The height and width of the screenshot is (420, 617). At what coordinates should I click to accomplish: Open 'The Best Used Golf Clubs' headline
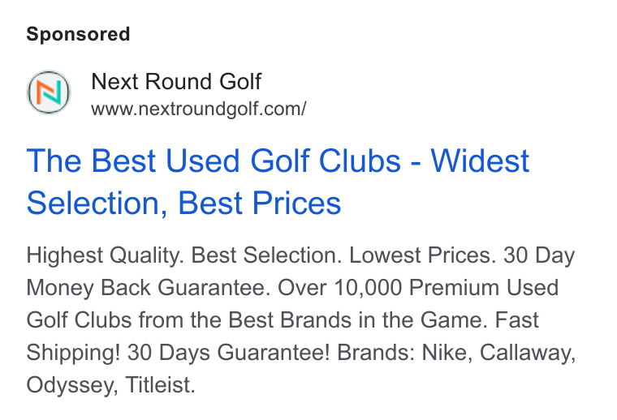[214, 161]
